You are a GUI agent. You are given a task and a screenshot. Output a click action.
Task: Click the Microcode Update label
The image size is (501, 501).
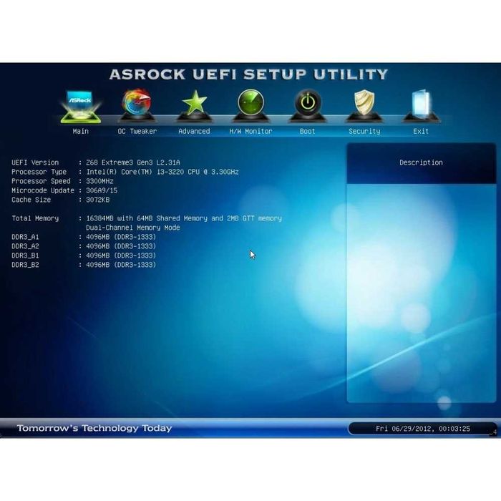click(x=43, y=190)
